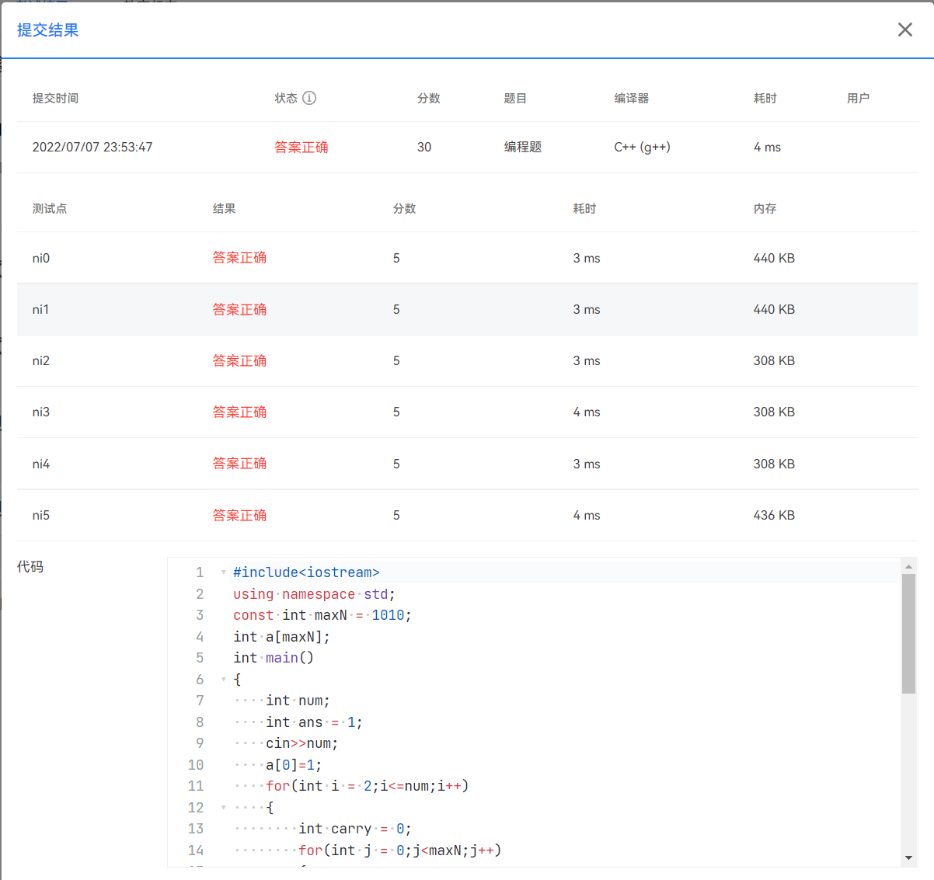
Task: Click code line int ans = 1;
Action: click(x=314, y=722)
